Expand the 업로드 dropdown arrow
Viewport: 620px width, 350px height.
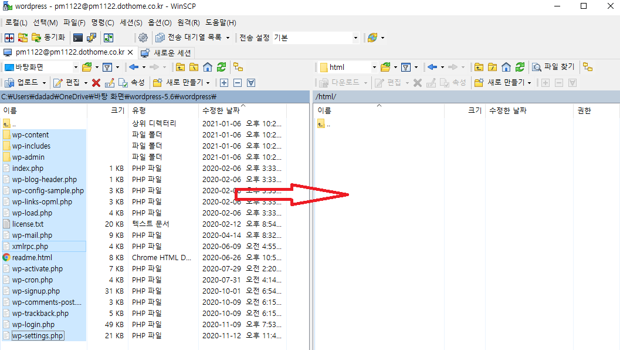[x=44, y=83]
